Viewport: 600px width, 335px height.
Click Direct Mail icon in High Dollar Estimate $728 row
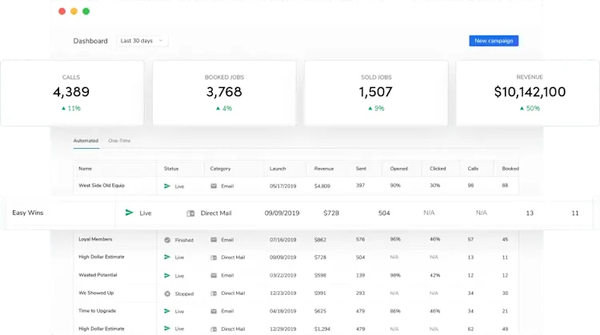tap(214, 257)
